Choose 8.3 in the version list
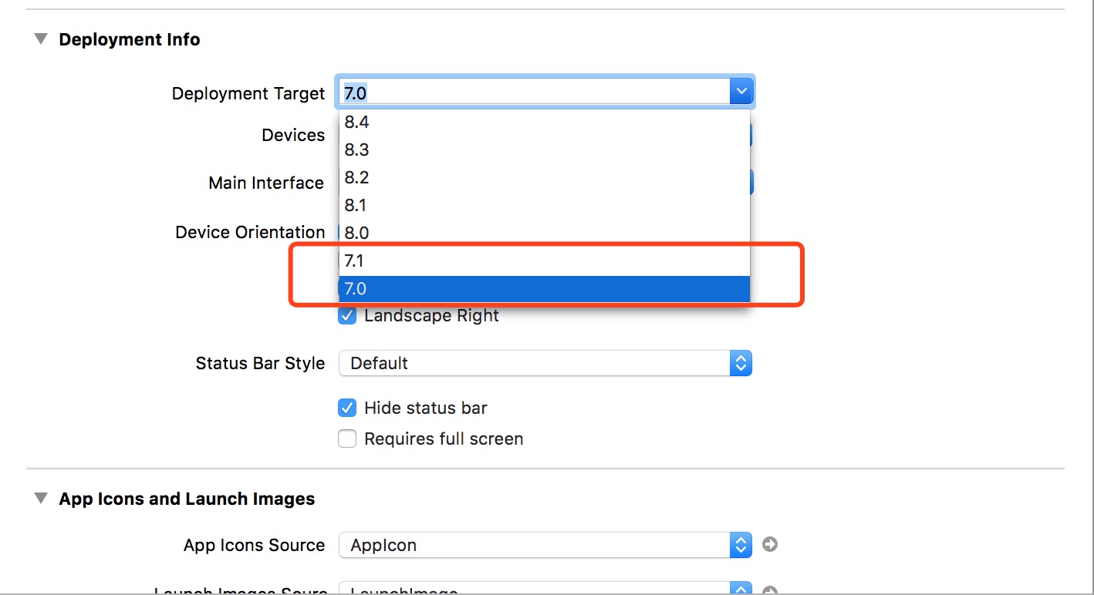 click(x=545, y=150)
